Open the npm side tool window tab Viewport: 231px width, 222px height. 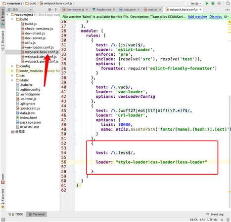click(2, 179)
